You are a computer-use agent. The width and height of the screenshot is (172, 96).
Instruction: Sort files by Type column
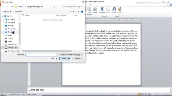click(76, 15)
